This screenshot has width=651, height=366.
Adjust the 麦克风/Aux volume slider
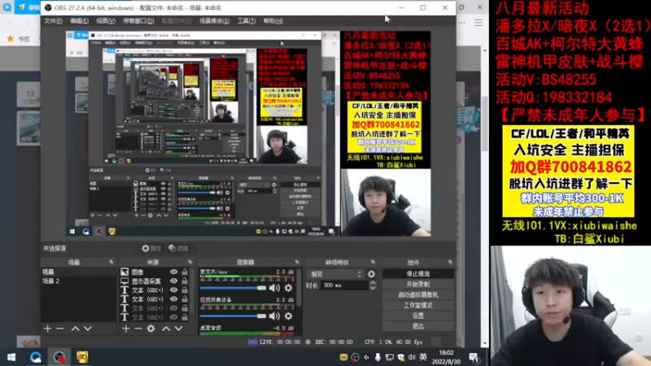tap(233, 288)
